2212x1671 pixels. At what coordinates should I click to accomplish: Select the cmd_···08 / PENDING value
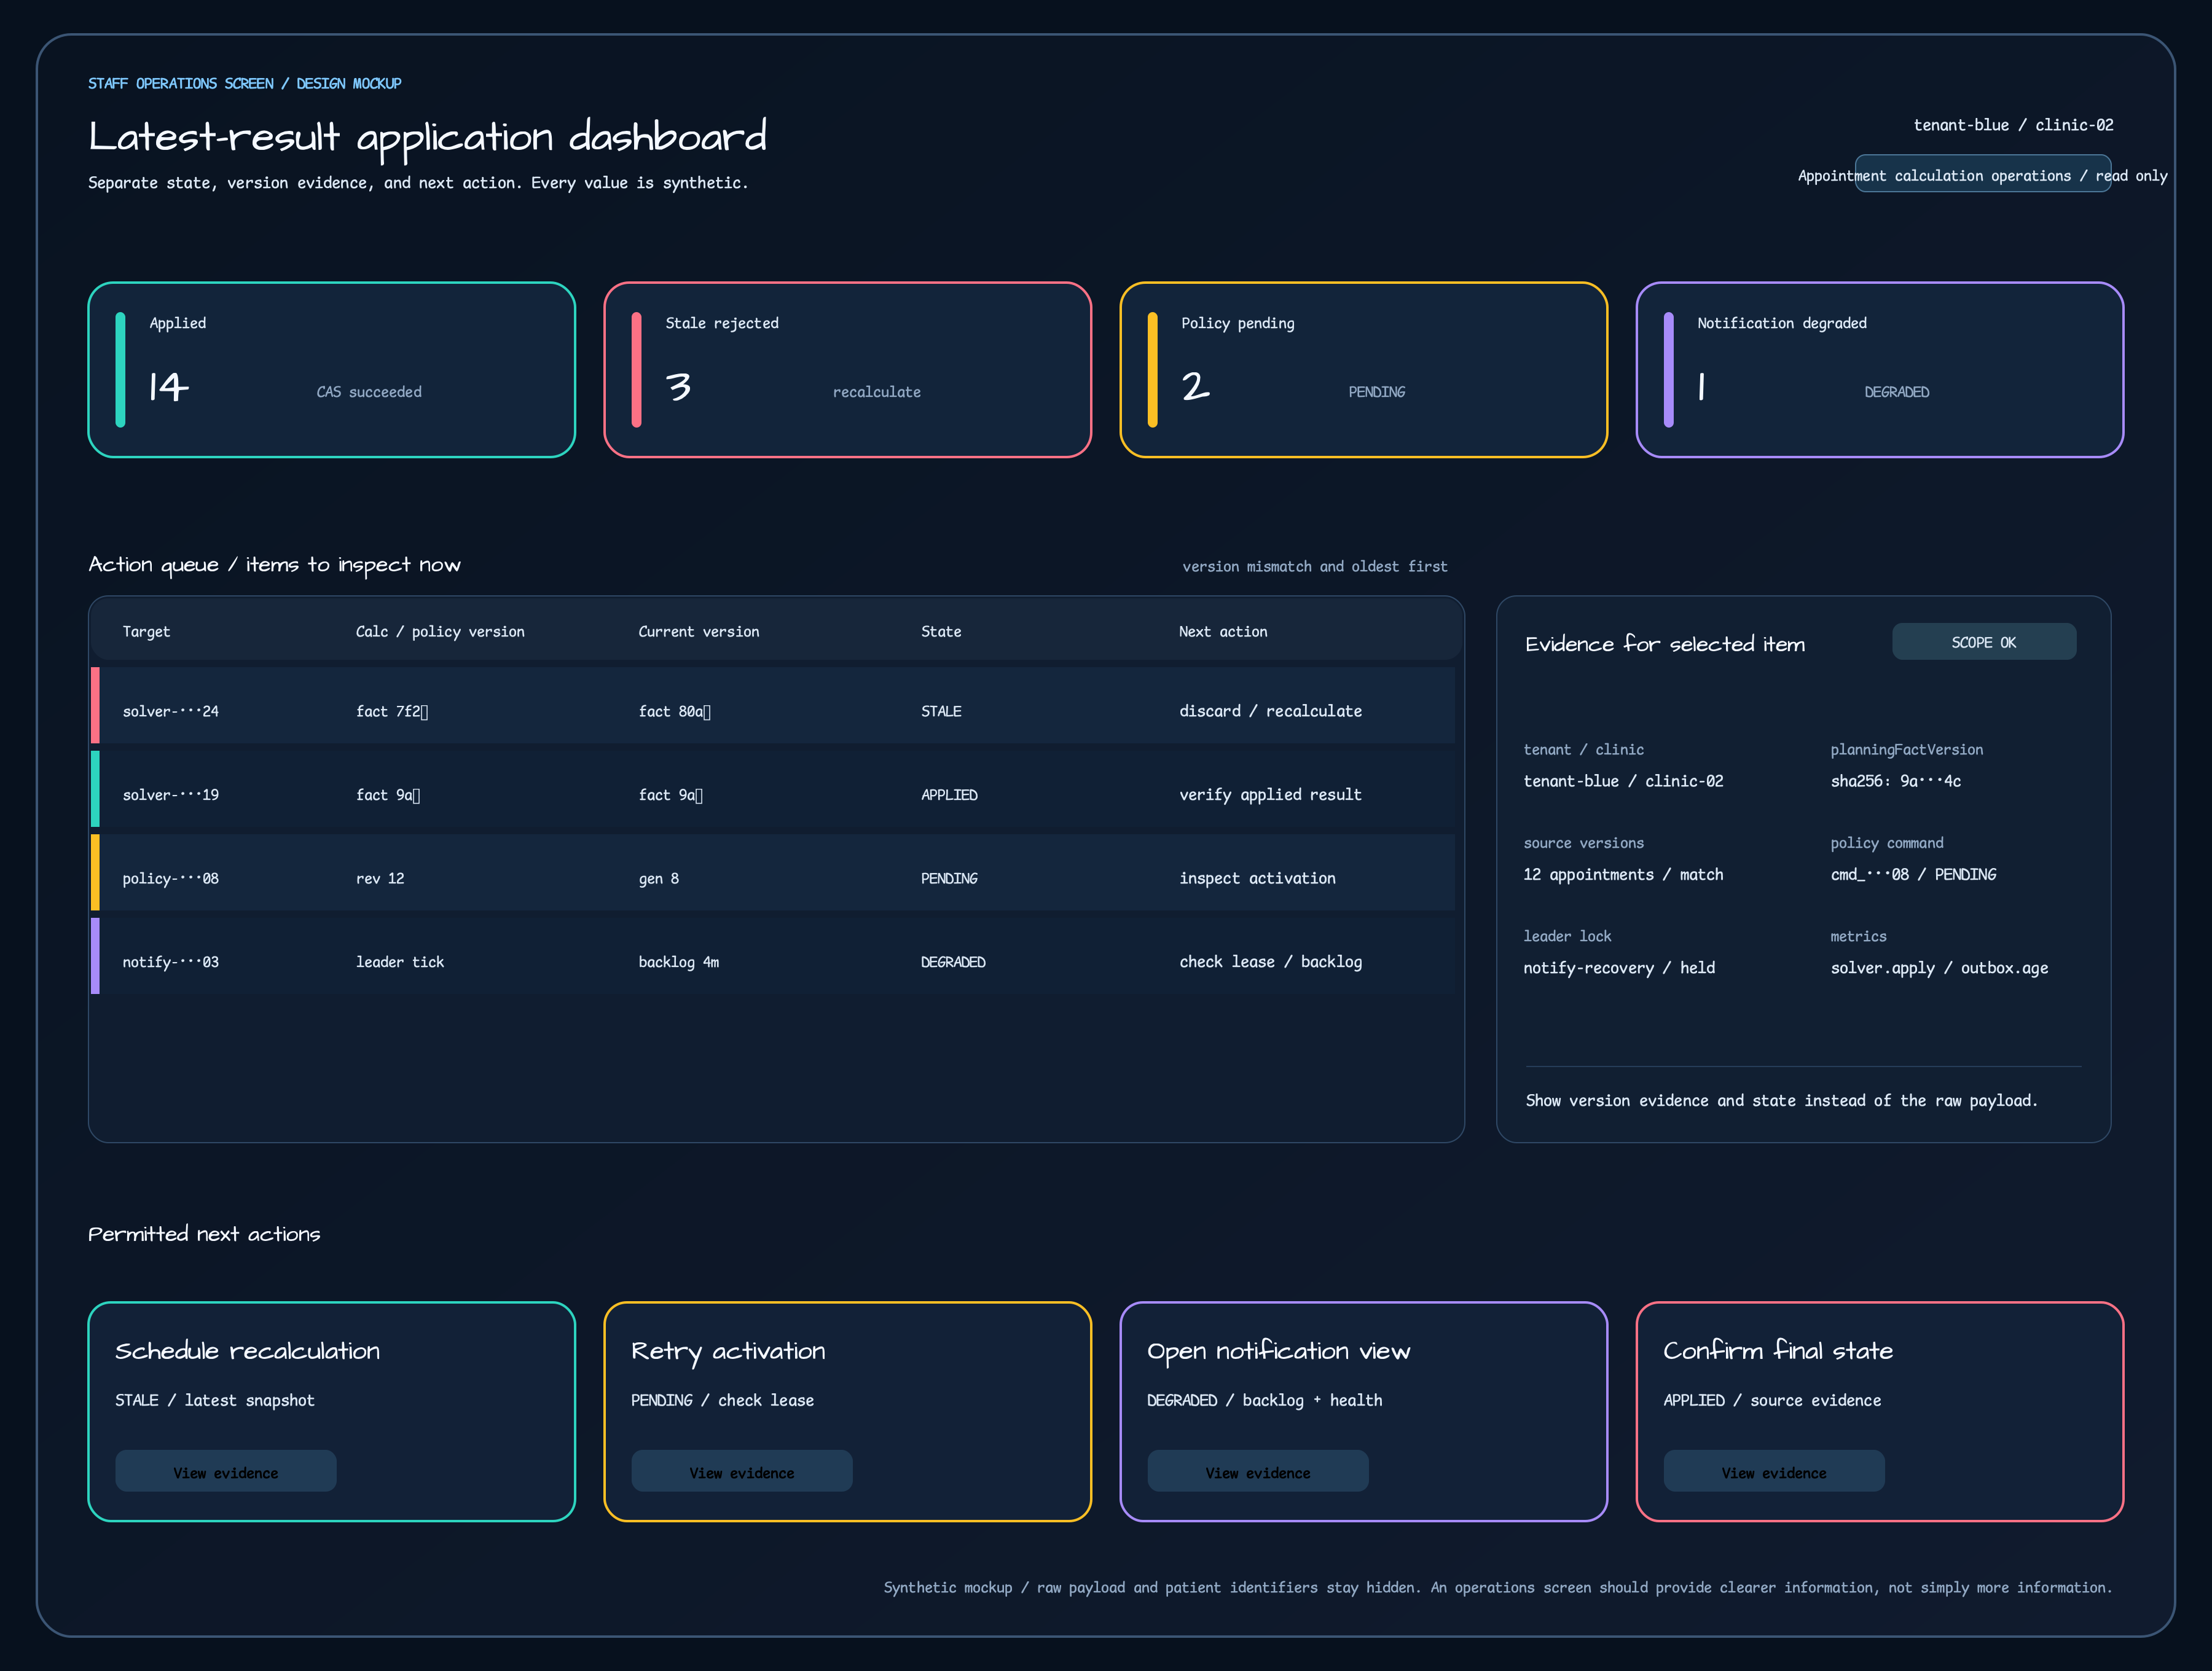(1914, 875)
